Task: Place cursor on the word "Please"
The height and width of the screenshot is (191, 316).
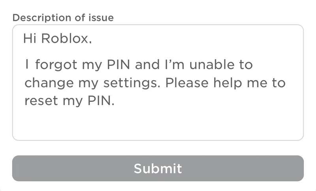Action: (x=186, y=83)
